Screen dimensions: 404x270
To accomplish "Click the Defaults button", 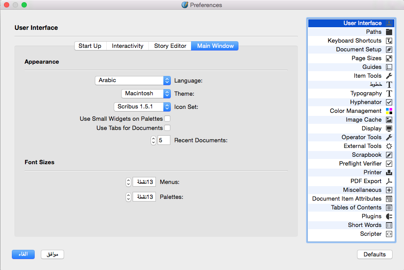I will [x=375, y=255].
